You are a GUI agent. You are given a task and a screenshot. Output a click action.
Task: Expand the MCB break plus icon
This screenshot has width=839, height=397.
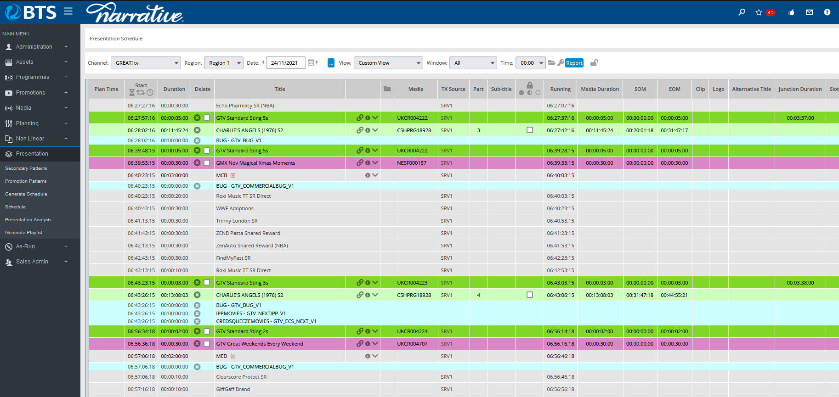(233, 175)
